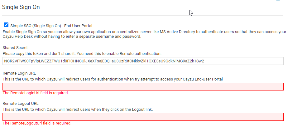Click the RemoteLogoutUrl field is required error
The width and height of the screenshot is (288, 127).
tap(37, 123)
